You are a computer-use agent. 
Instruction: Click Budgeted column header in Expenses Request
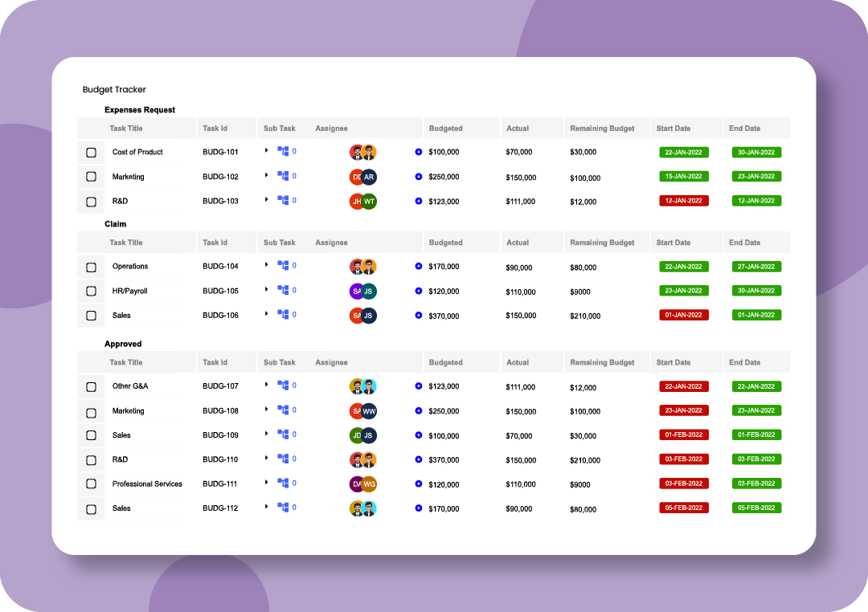tap(445, 129)
